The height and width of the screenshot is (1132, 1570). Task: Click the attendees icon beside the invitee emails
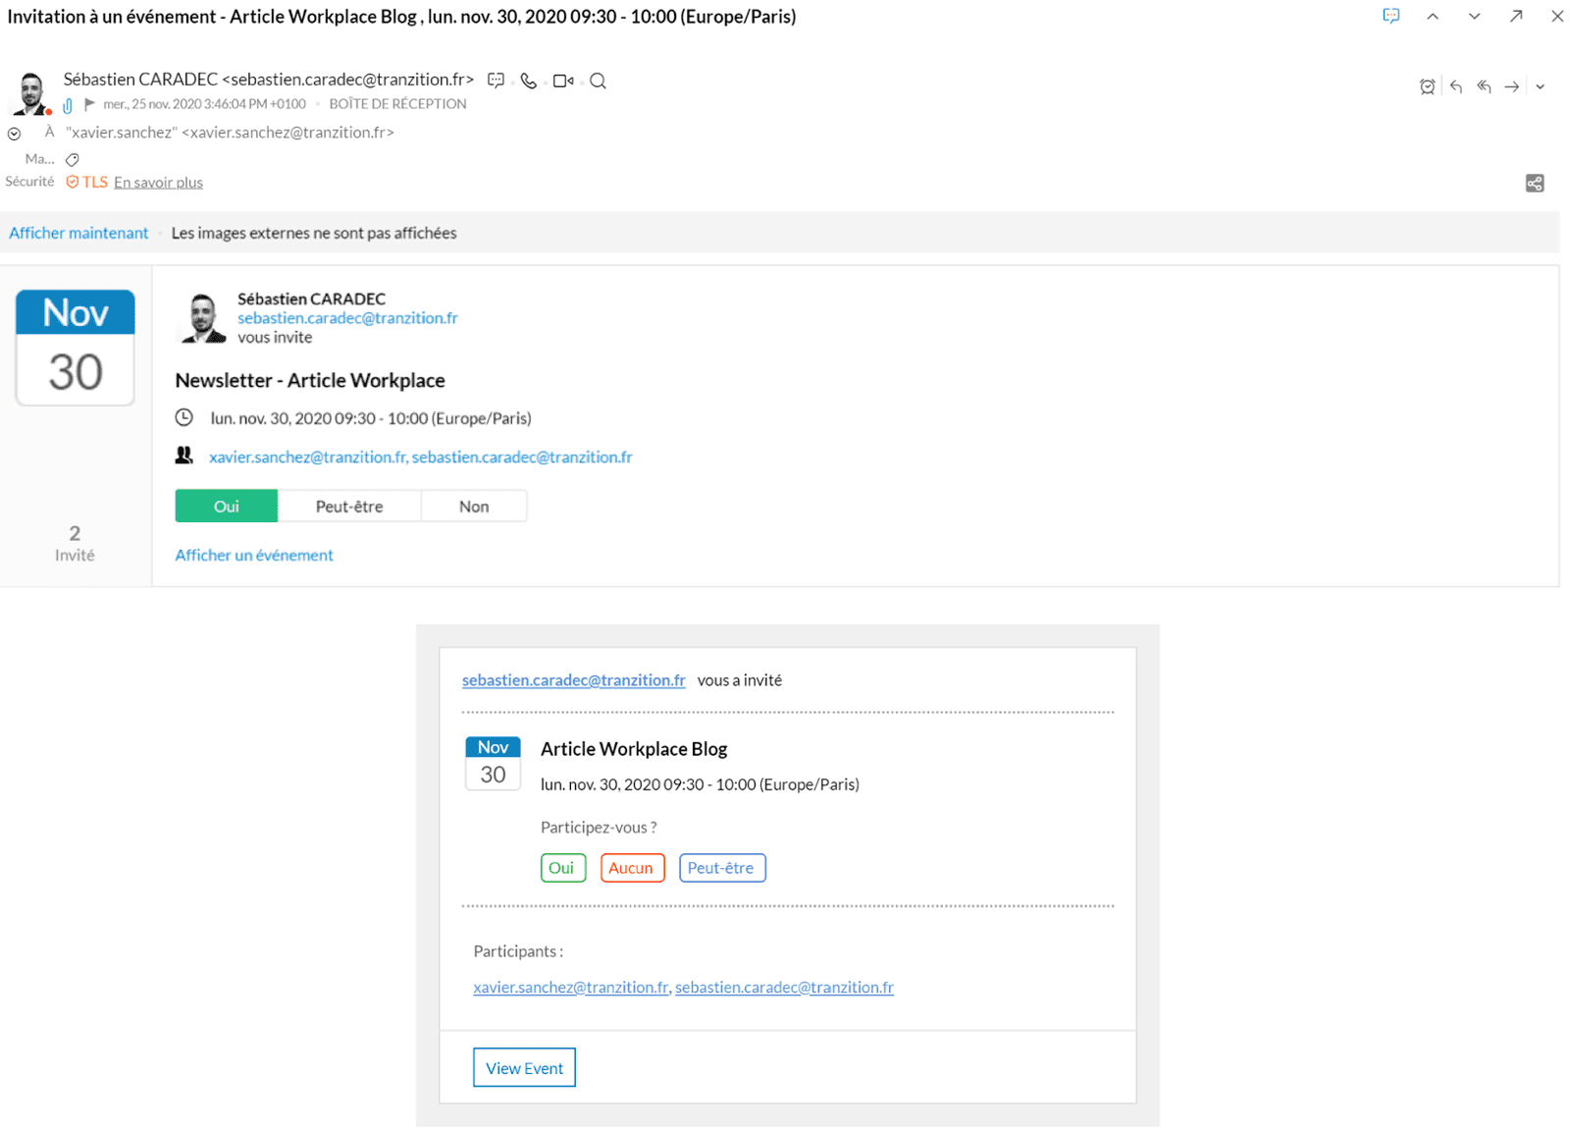click(184, 456)
